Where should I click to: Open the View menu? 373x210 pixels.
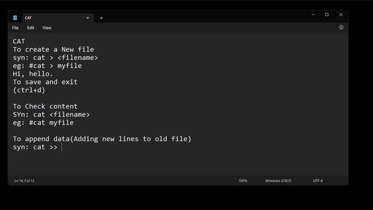(x=47, y=27)
